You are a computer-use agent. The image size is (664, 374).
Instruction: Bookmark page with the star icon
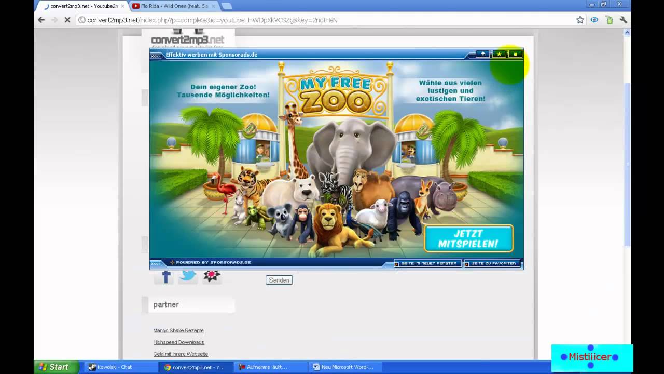[580, 20]
